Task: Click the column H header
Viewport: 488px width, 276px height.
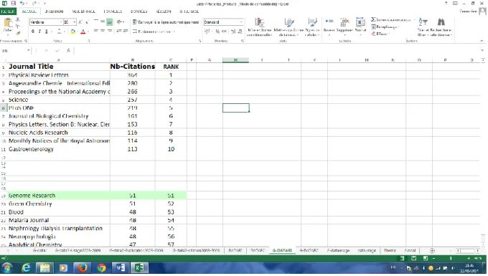Action: (x=235, y=60)
